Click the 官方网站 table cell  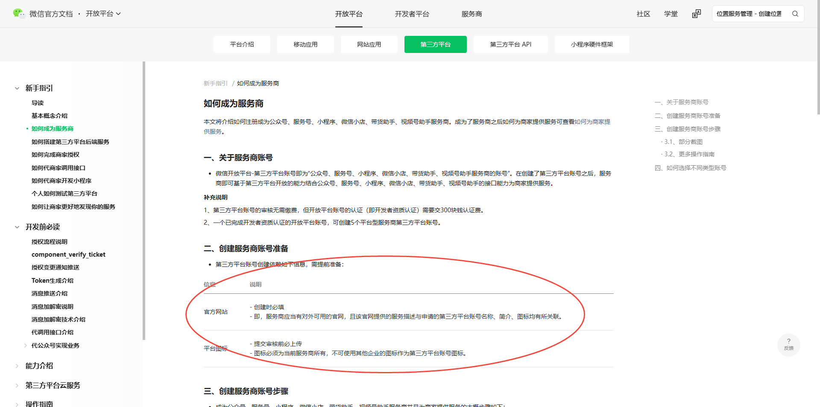216,312
